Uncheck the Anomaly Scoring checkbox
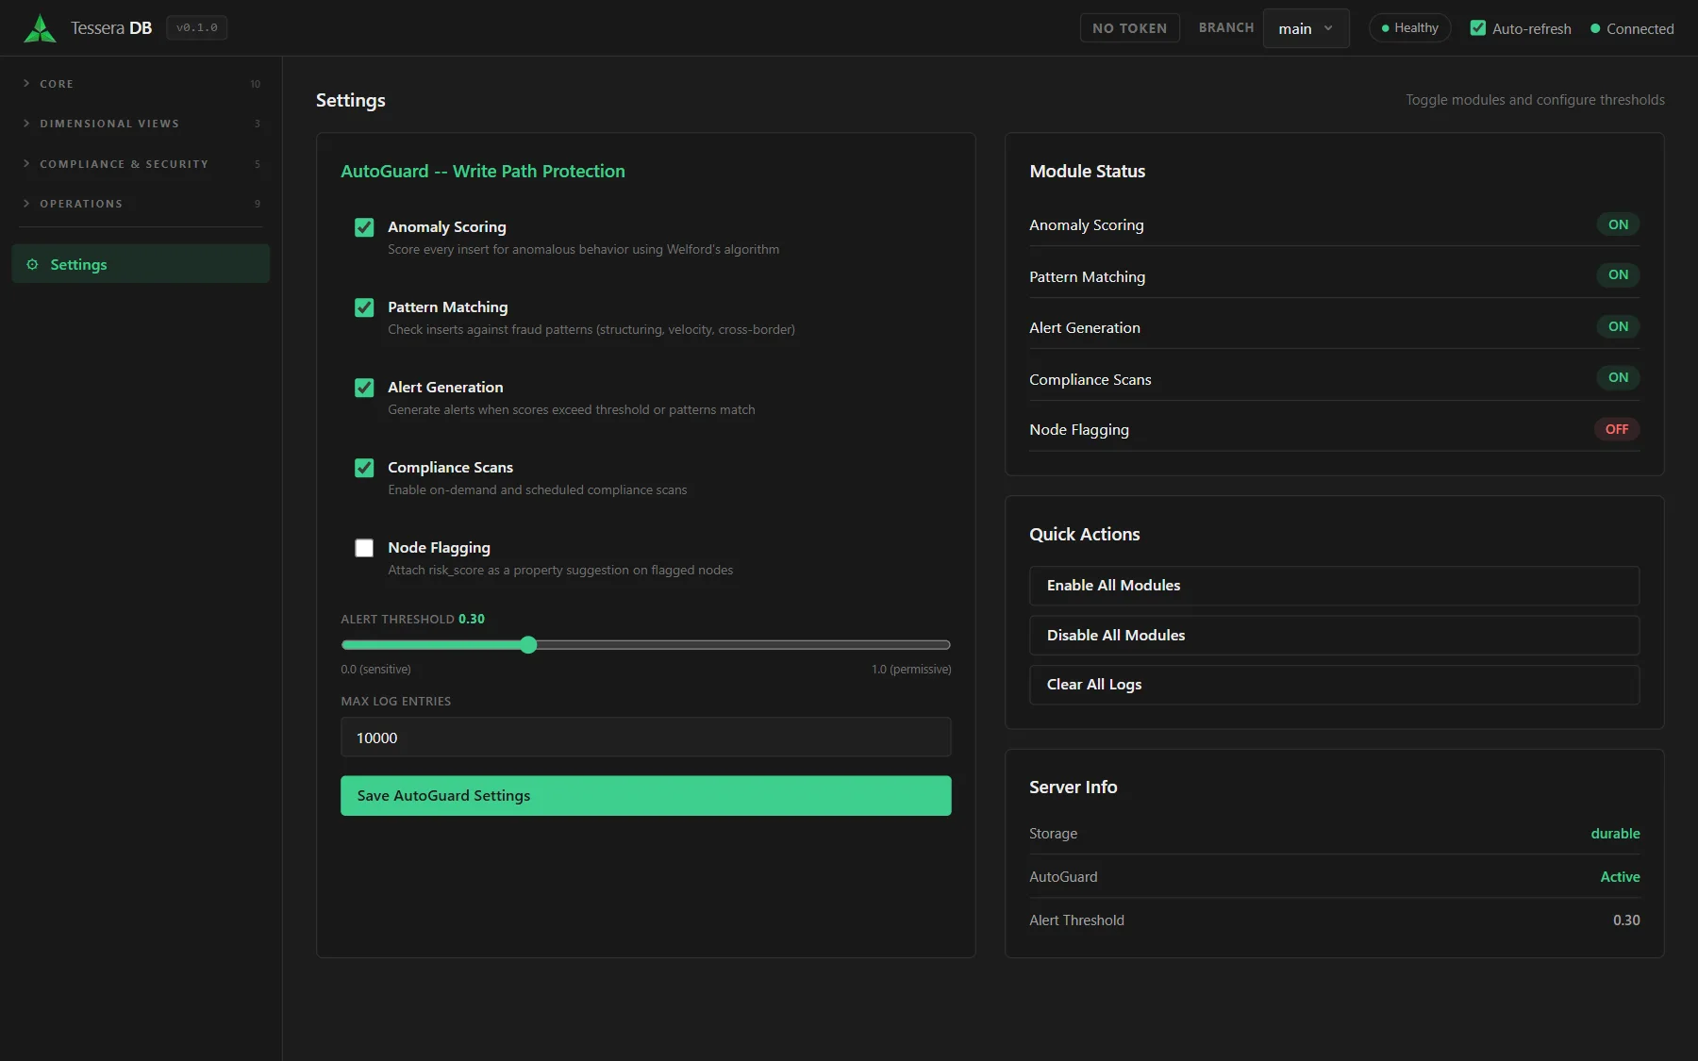Screen dimensions: 1698x1061 click(x=364, y=227)
